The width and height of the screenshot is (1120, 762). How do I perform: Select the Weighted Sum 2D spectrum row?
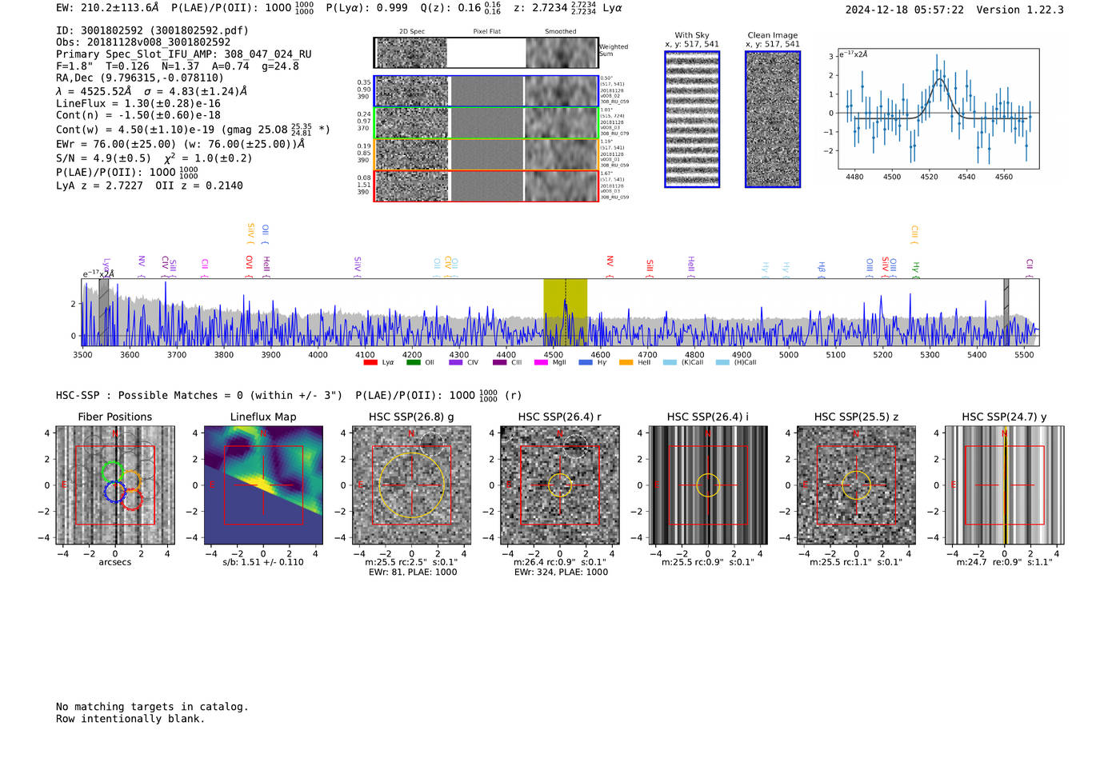click(486, 53)
